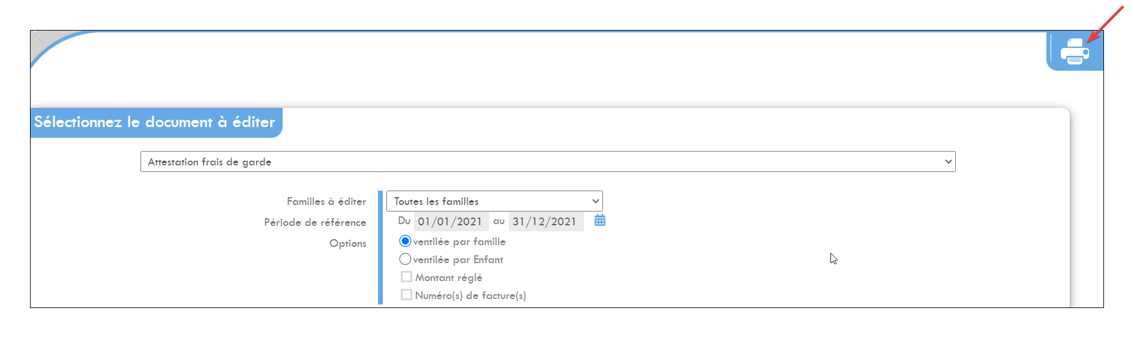Click the printer icon to print
The height and width of the screenshot is (338, 1134).
click(x=1075, y=52)
